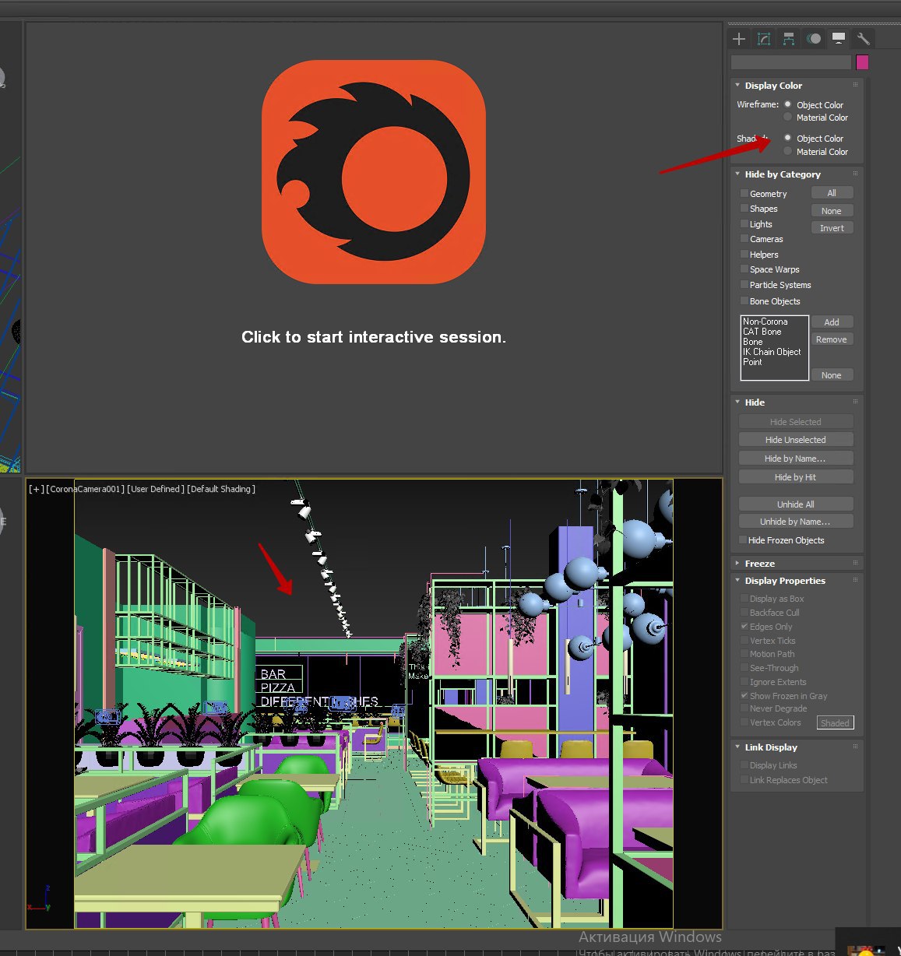
Task: Open the Create tab in command panel
Action: pyautogui.click(x=739, y=39)
